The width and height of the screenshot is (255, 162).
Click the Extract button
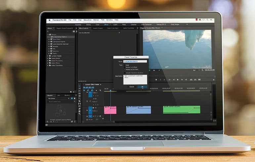pyautogui.click(x=195, y=80)
